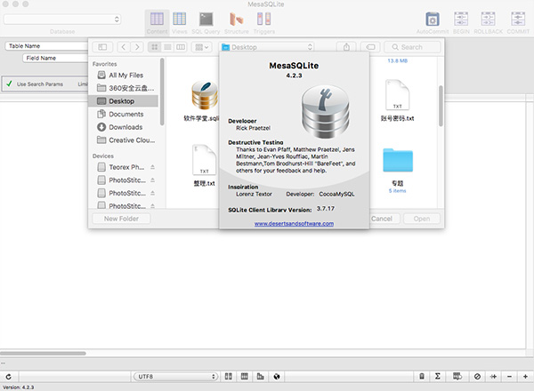This screenshot has height=391, width=534.
Task: Toggle the Use Search Params checkbox
Action: coord(9,84)
